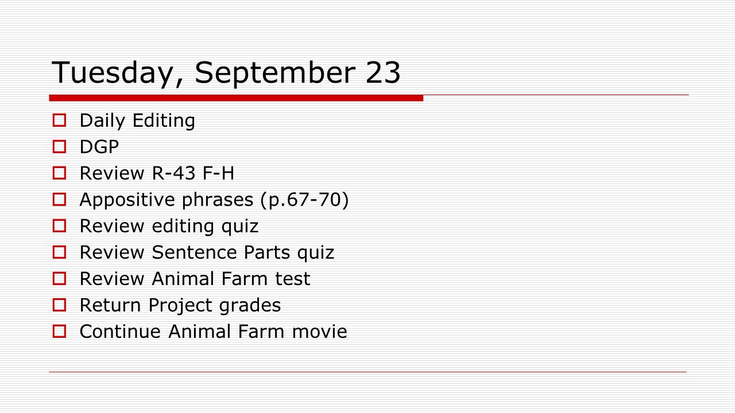Screen dimensions: 735x413
Task: Click the DGP text item
Action: point(99,147)
